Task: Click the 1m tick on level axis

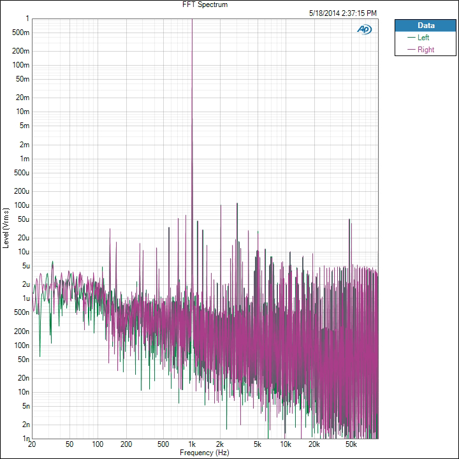Action: 24,159
